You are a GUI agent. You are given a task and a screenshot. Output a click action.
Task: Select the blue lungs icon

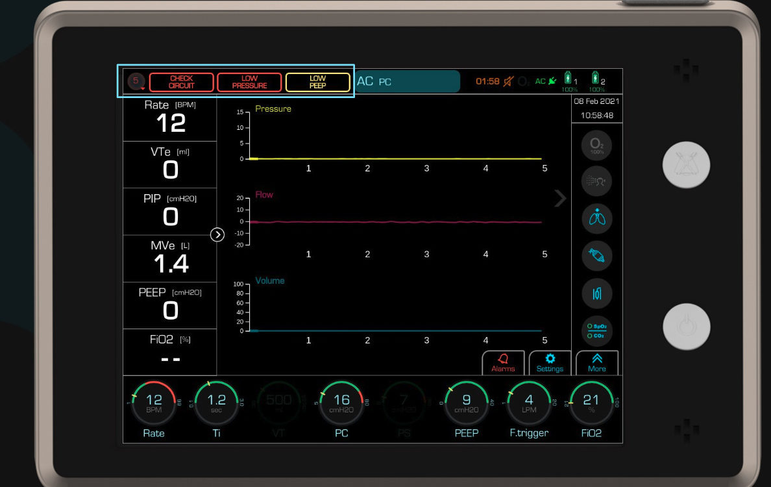coord(596,219)
